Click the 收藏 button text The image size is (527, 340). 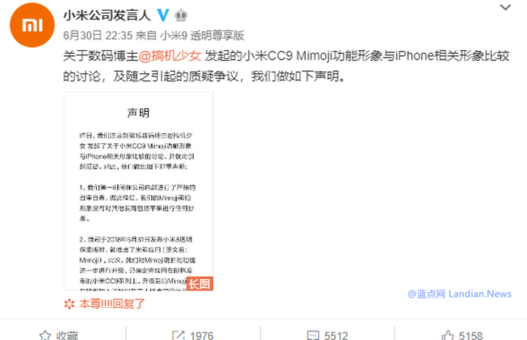click(x=67, y=336)
